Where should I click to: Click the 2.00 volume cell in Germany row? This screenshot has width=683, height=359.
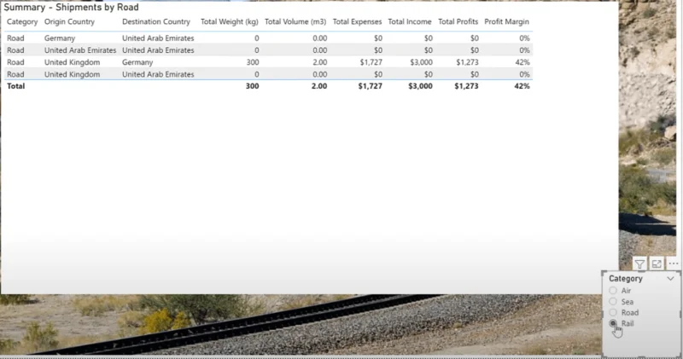point(319,62)
